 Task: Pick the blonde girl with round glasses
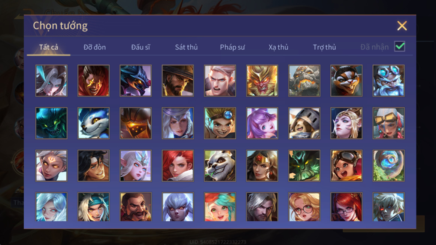(x=304, y=207)
